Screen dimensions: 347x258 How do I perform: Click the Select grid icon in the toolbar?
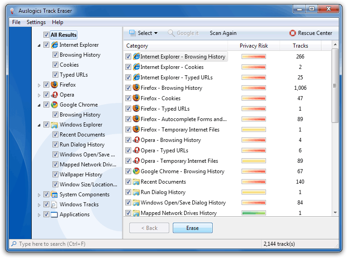(133, 33)
